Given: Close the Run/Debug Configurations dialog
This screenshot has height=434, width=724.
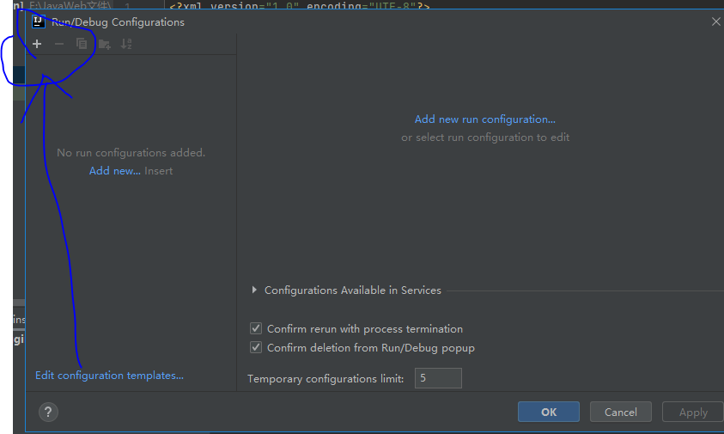Looking at the screenshot, I should 715,21.
